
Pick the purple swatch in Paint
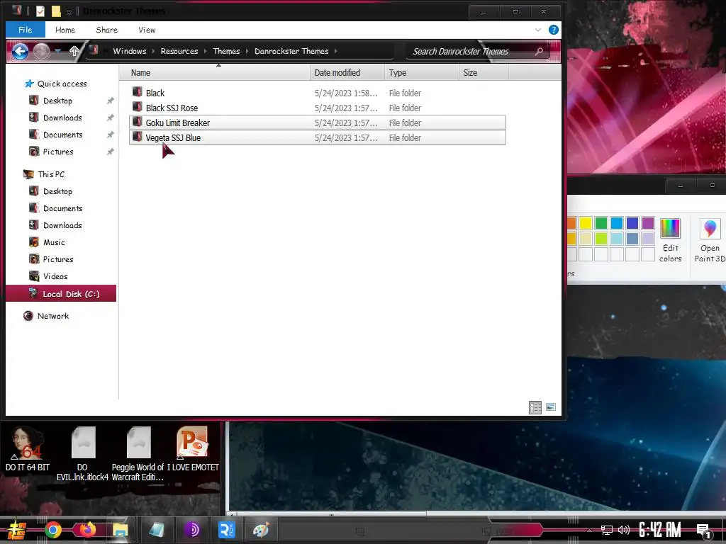tap(648, 223)
